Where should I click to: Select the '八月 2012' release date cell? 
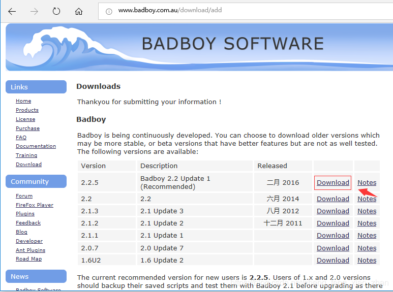point(283,211)
